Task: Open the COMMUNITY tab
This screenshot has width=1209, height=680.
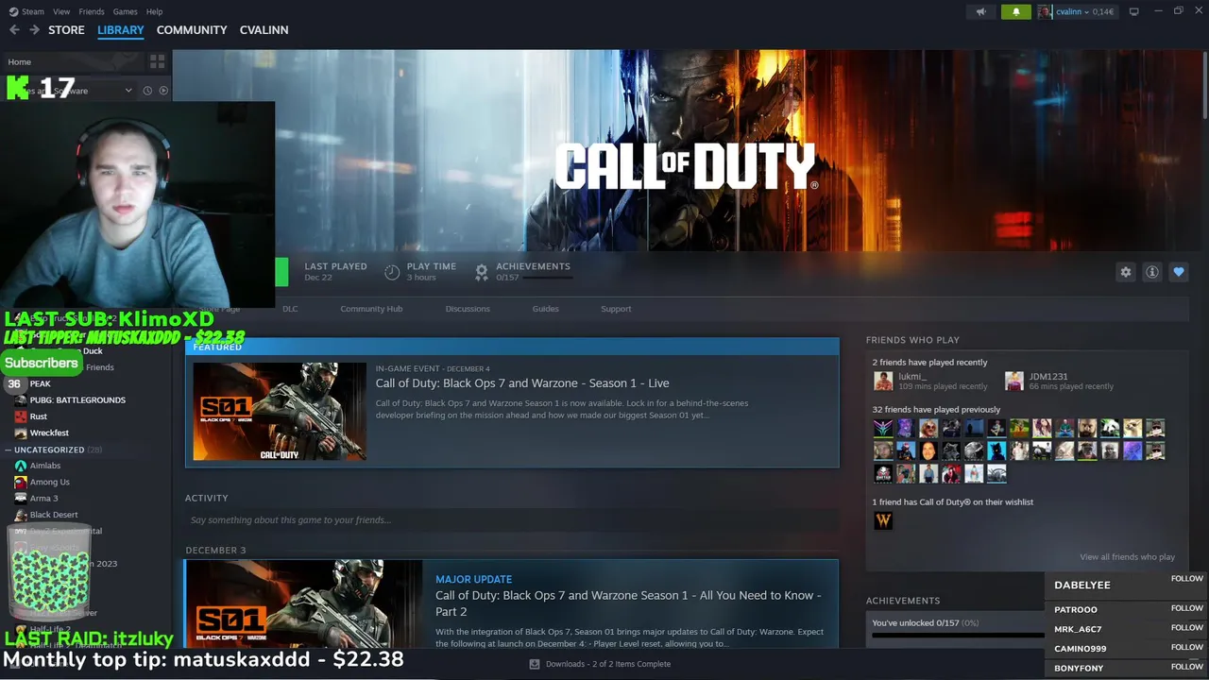Action: (x=192, y=30)
